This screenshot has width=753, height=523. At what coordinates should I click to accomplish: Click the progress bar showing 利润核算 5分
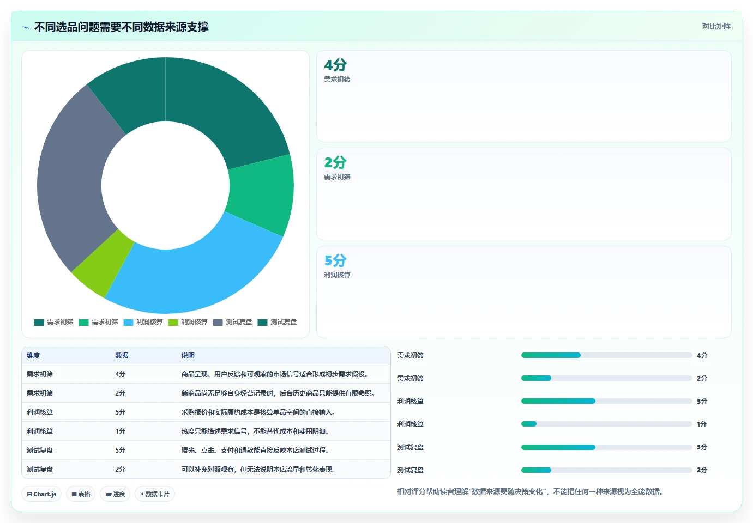click(606, 401)
